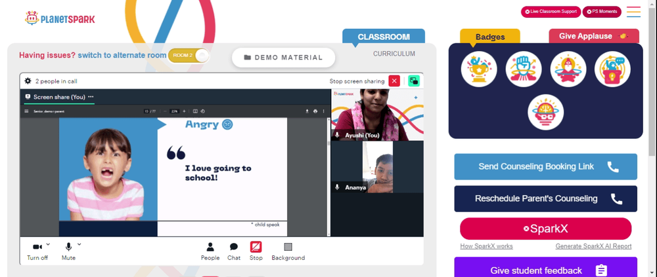Open DEMO MATERIAL folder button

click(284, 58)
